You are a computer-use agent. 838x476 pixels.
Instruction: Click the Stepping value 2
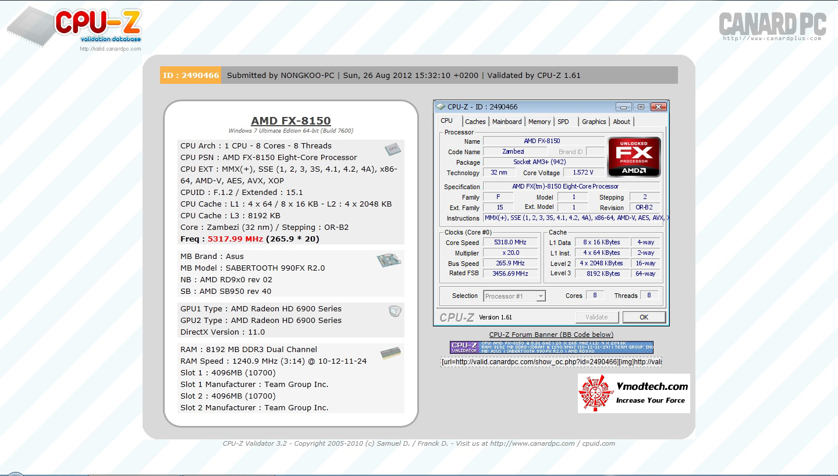[x=644, y=197]
